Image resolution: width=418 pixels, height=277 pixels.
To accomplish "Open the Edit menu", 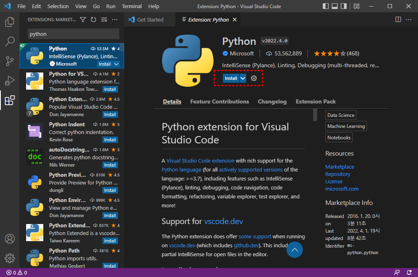I will 36,6.
